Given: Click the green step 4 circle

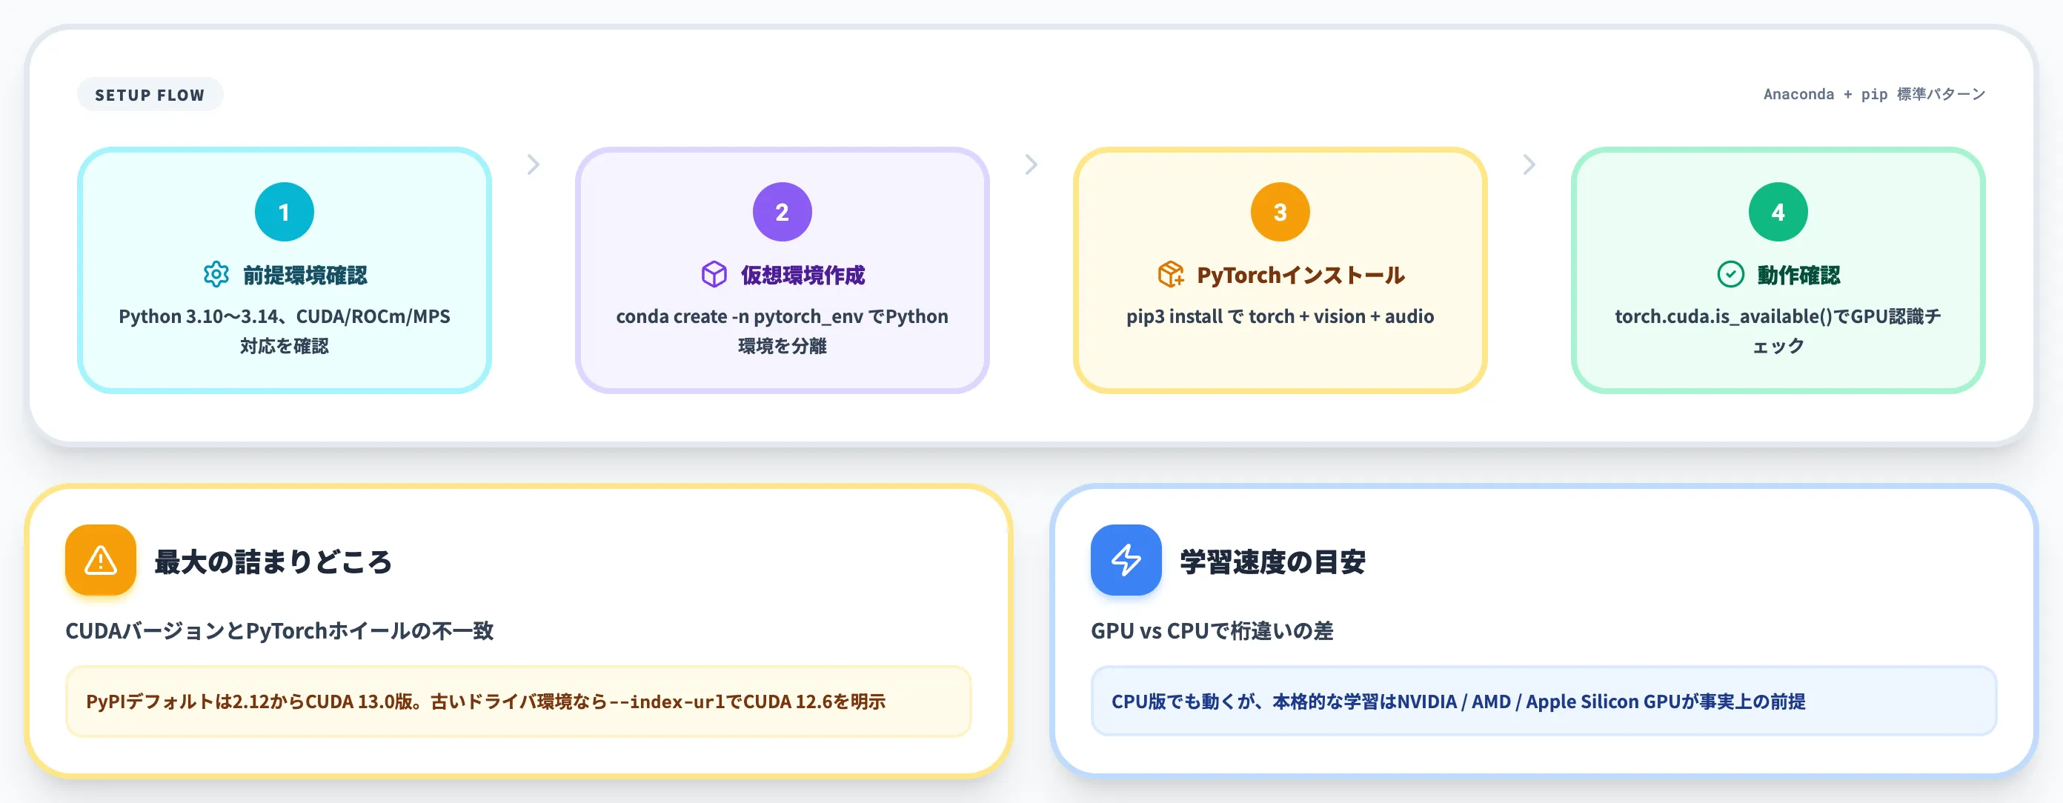Looking at the screenshot, I should [1778, 212].
